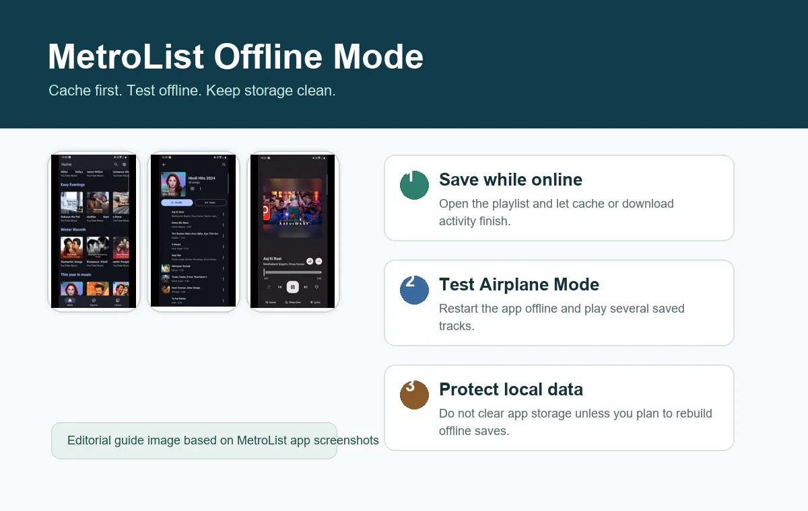
Task: Skip to the previous track
Action: [280, 287]
